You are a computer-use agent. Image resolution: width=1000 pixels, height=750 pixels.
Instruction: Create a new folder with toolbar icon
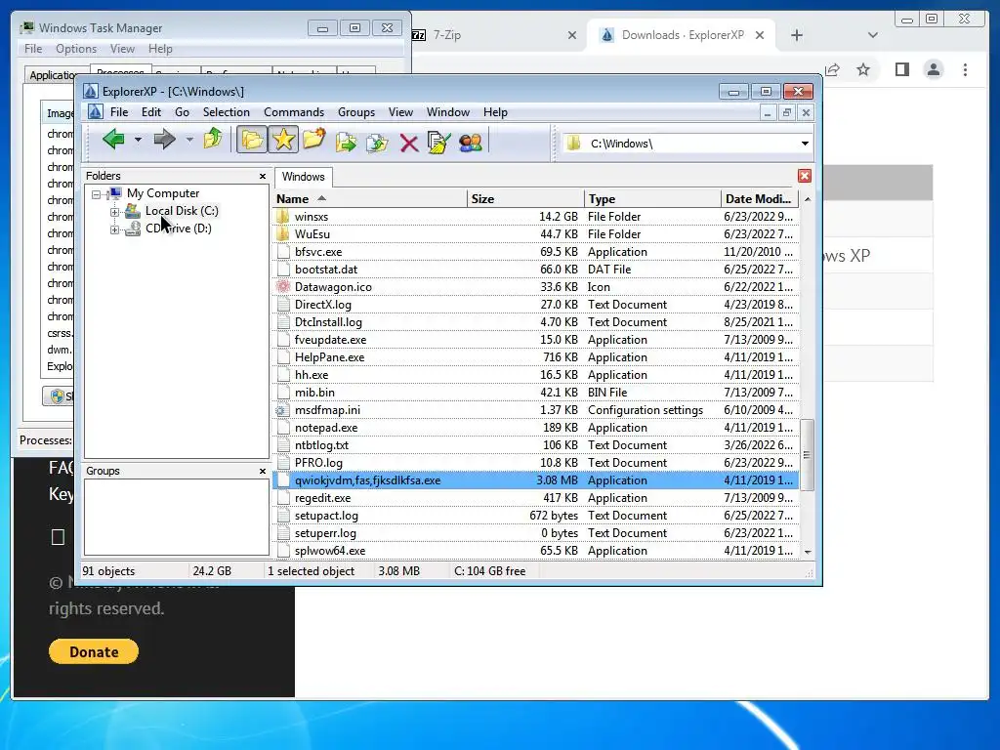click(314, 140)
